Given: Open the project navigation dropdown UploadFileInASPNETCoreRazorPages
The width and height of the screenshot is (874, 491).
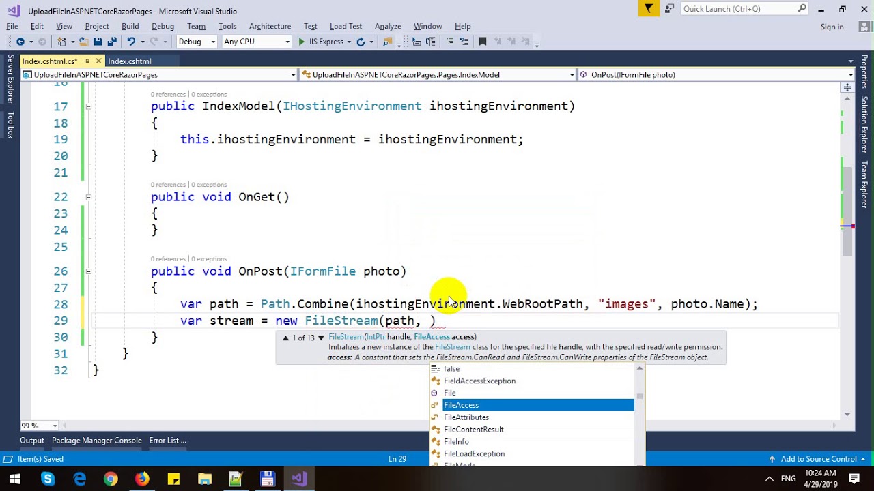Looking at the screenshot, I should (160, 75).
